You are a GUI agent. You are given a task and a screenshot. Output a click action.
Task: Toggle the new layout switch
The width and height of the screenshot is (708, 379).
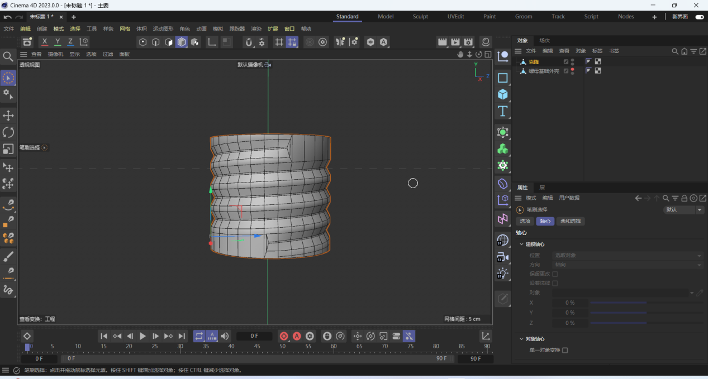click(699, 17)
